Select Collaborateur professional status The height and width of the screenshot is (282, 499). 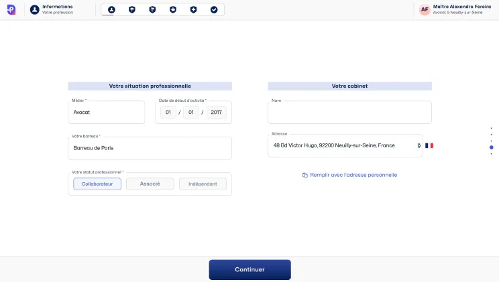coord(97,184)
